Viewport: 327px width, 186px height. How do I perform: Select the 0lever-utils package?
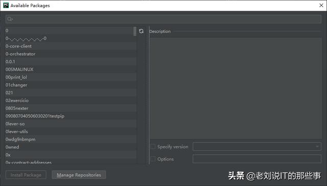point(71,131)
